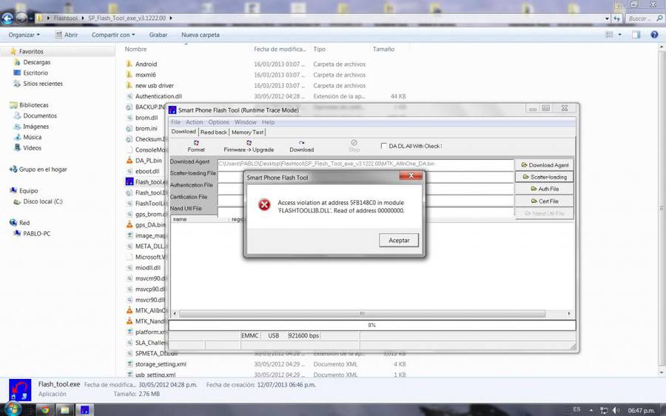Close the Smart Phone Flash Tool error dialog

click(x=410, y=175)
